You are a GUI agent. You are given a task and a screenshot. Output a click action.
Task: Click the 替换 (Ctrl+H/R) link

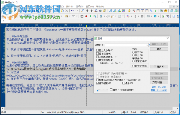tap(159, 90)
